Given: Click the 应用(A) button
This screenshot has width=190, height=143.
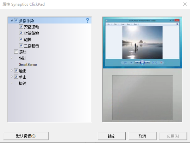Looking at the screenshot, I should point(173,136).
